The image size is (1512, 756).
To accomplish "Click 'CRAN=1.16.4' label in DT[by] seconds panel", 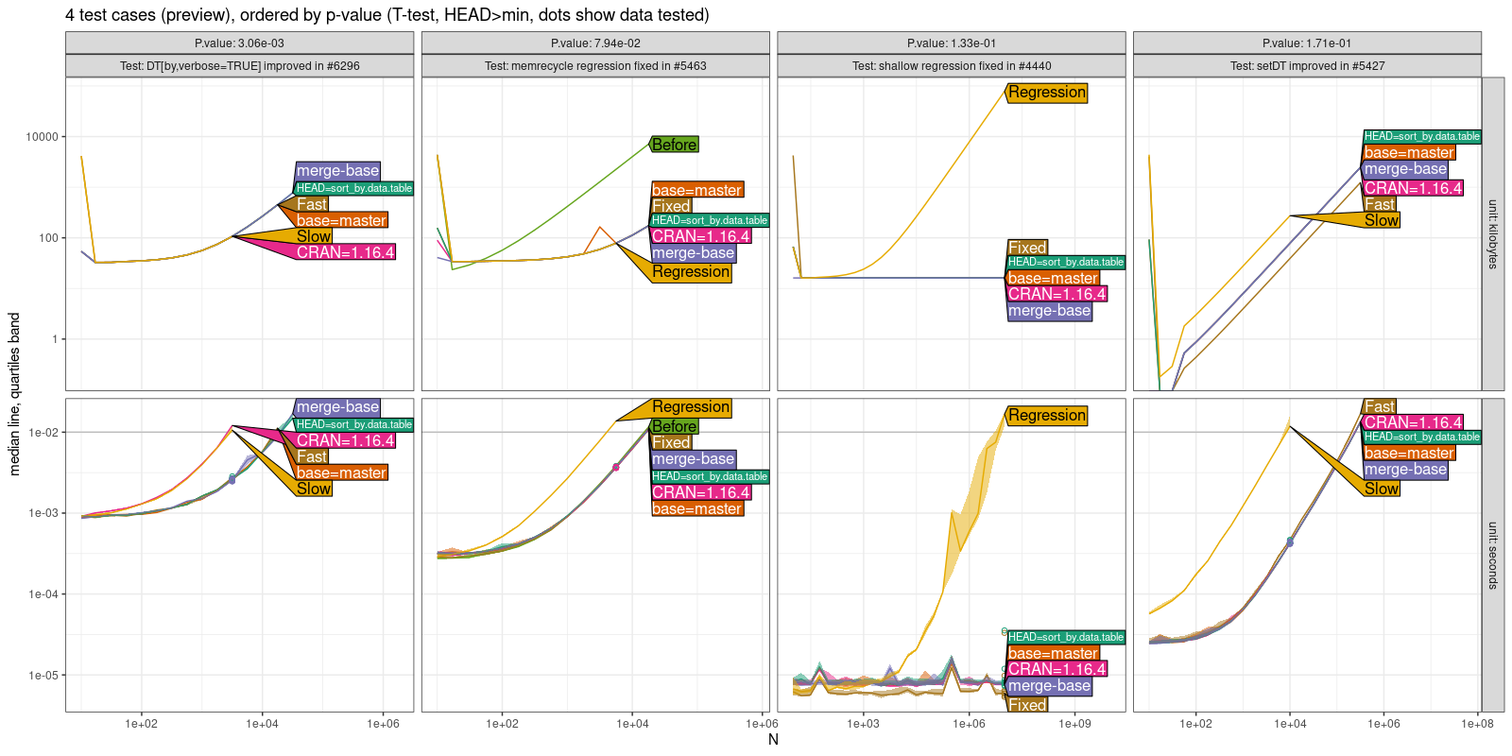I will [x=345, y=440].
